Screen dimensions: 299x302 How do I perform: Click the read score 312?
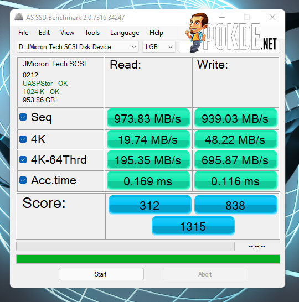150,205
